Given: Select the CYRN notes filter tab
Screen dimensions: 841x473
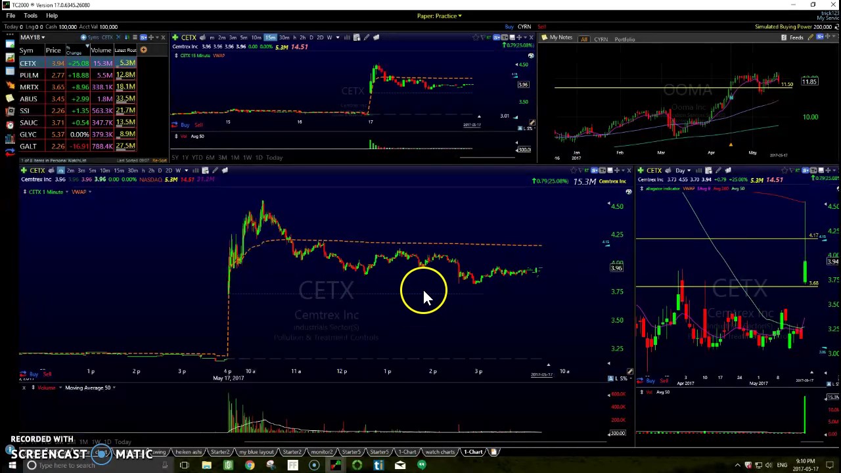Looking at the screenshot, I should click(x=601, y=39).
